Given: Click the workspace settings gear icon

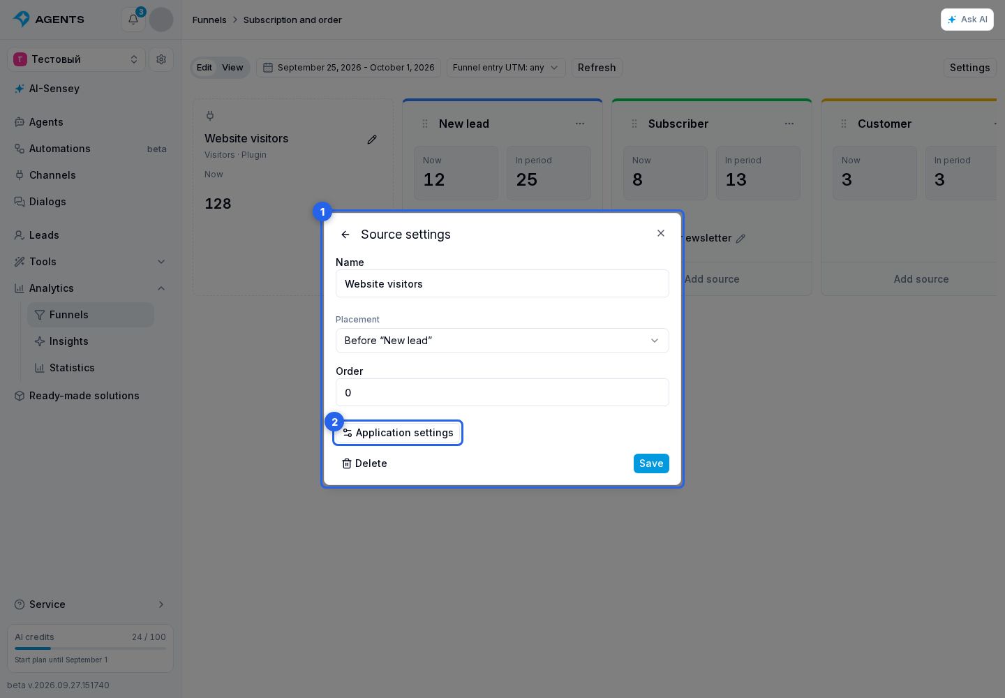Looking at the screenshot, I should [161, 59].
